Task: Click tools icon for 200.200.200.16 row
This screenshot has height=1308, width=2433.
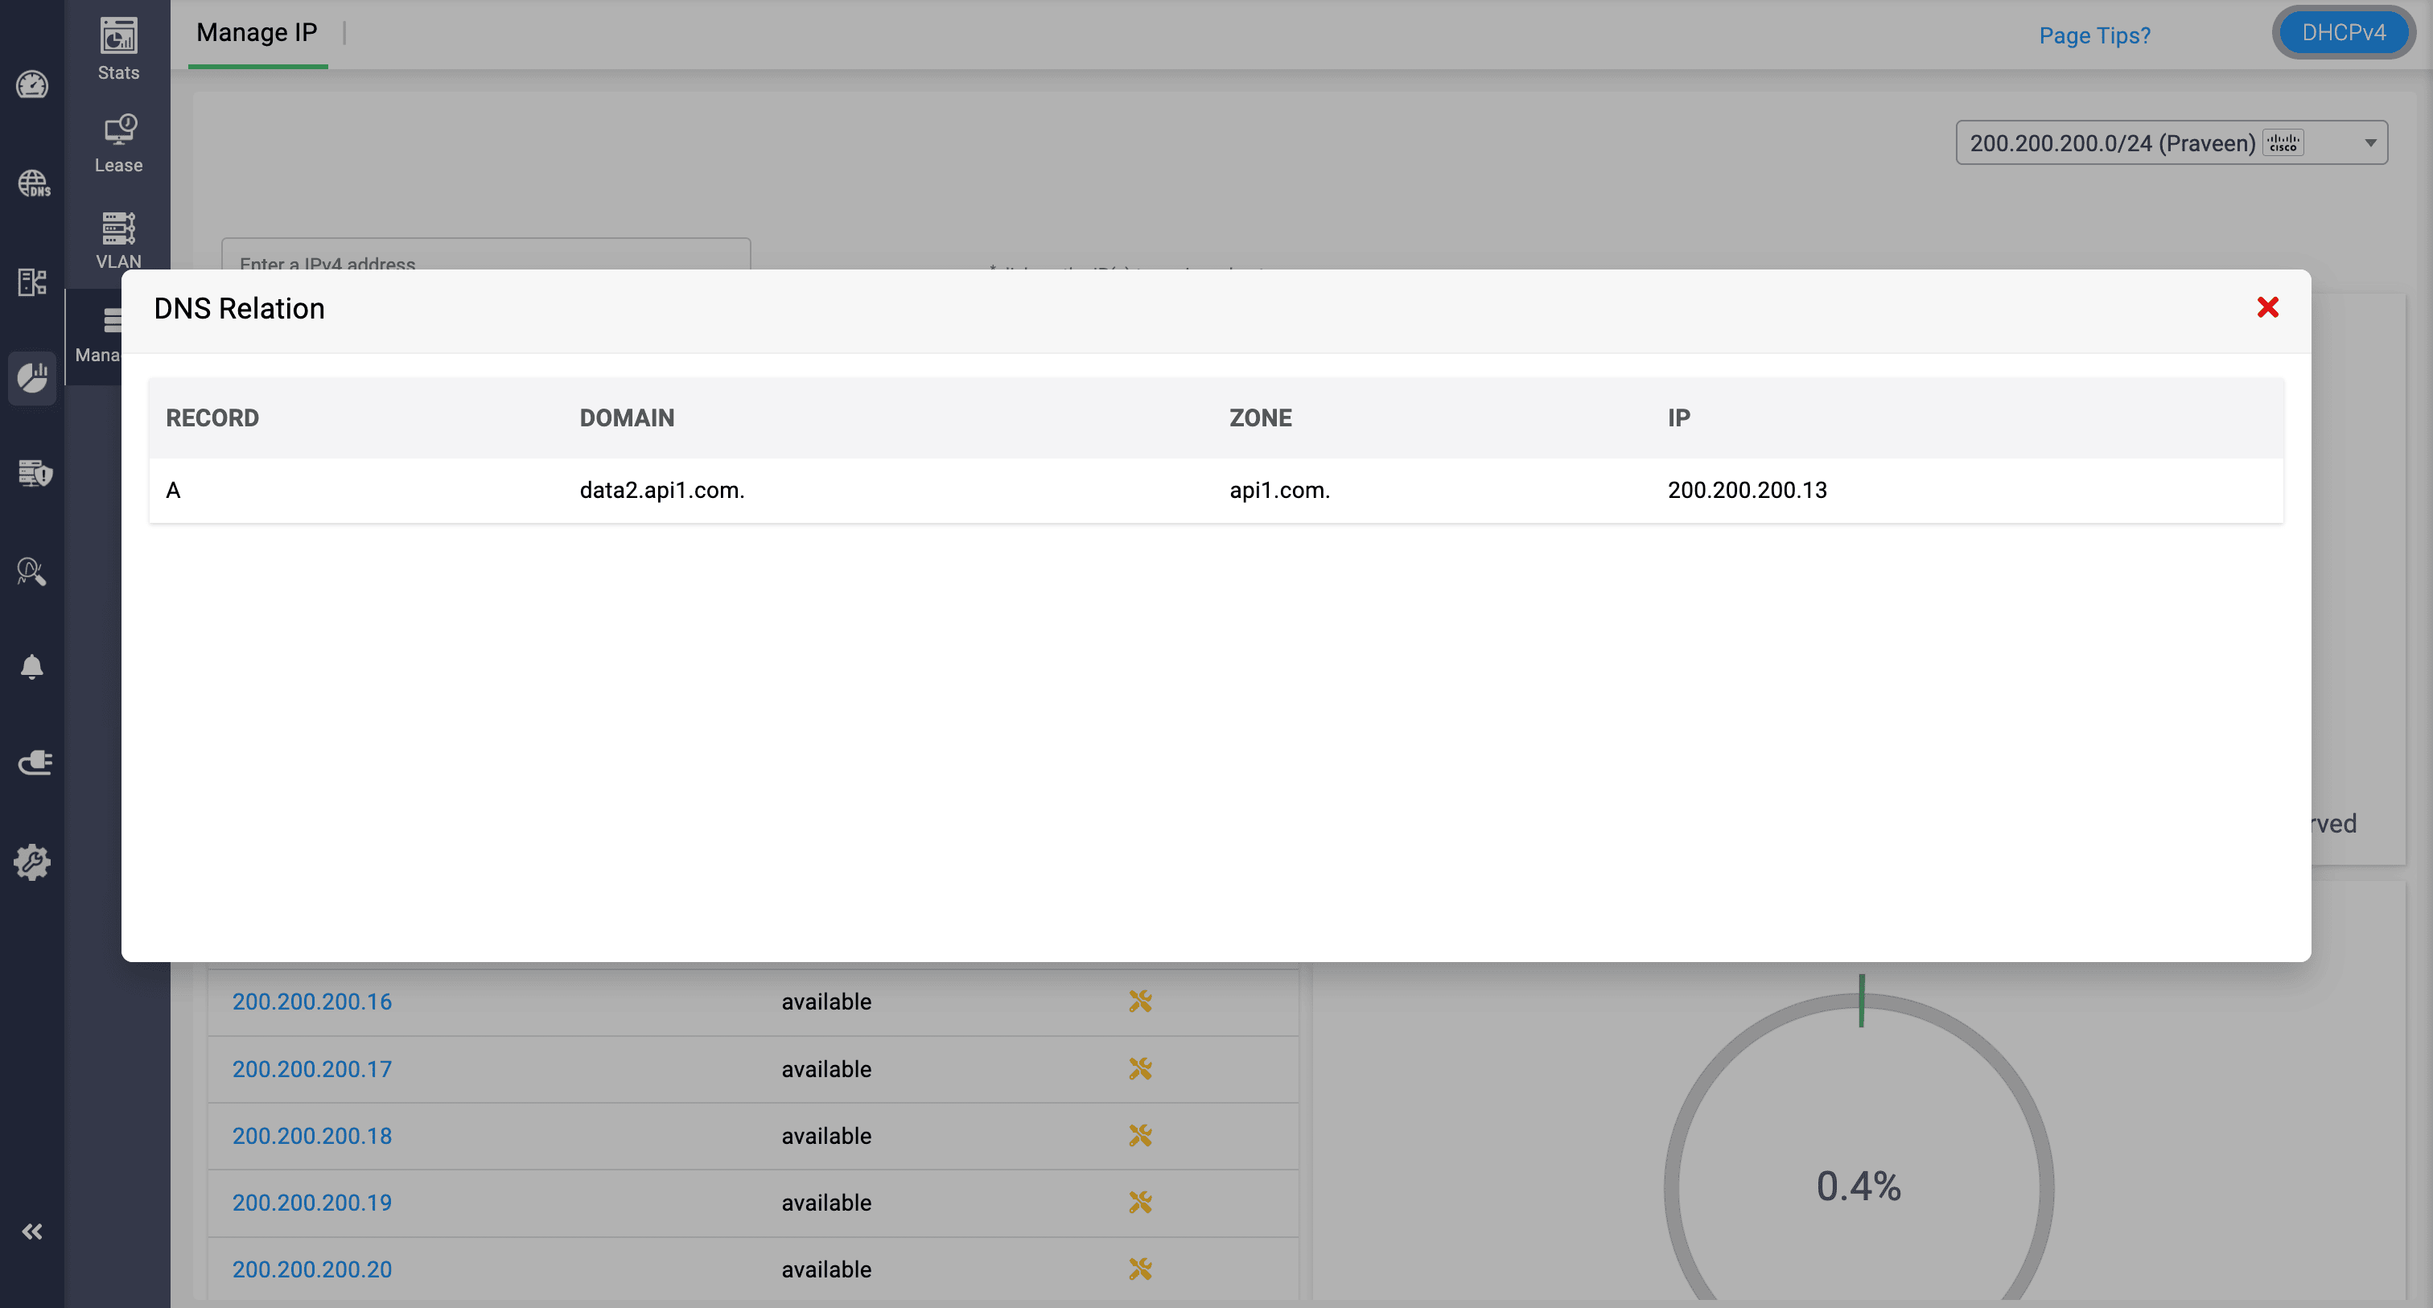Action: 1140,1001
